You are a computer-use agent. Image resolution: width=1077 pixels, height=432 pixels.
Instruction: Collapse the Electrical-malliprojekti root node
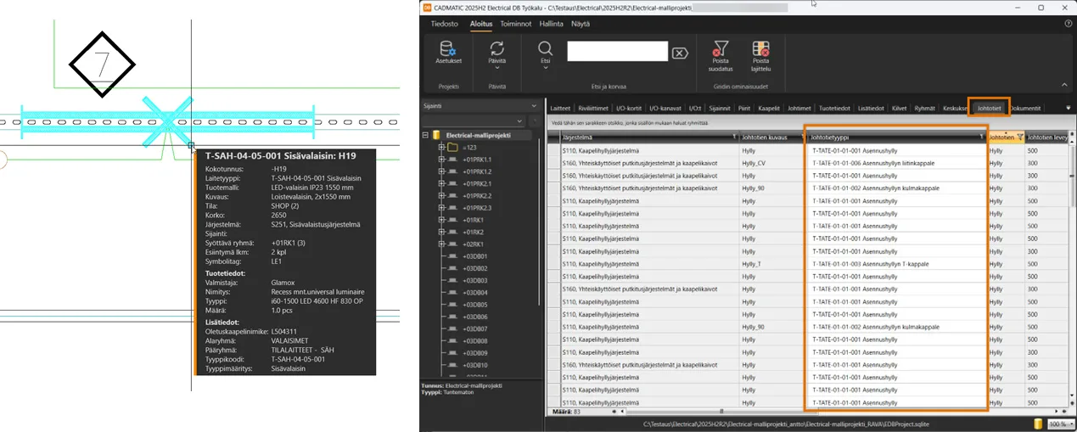tap(426, 135)
